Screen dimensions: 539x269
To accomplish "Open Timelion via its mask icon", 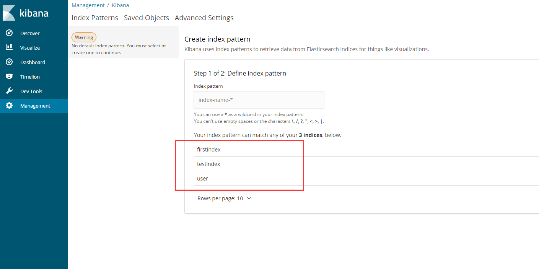I will click(9, 76).
